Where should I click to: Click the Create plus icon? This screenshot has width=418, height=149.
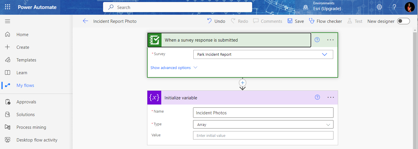click(x=8, y=47)
